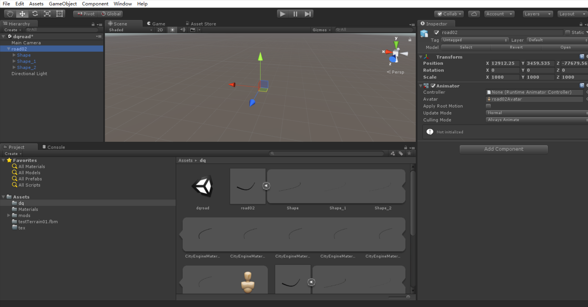
Task: Click the Model Open button
Action: pos(565,47)
